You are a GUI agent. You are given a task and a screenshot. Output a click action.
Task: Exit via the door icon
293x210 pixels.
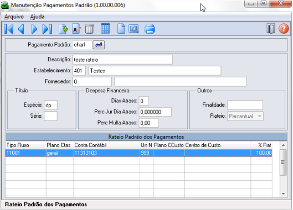pyautogui.click(x=271, y=29)
